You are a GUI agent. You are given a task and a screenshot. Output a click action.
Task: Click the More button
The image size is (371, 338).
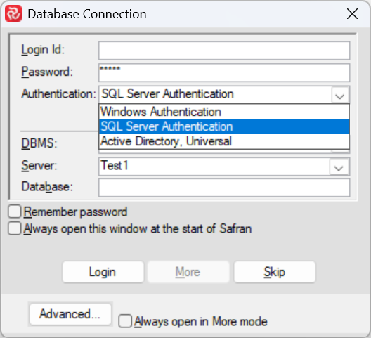(x=188, y=272)
